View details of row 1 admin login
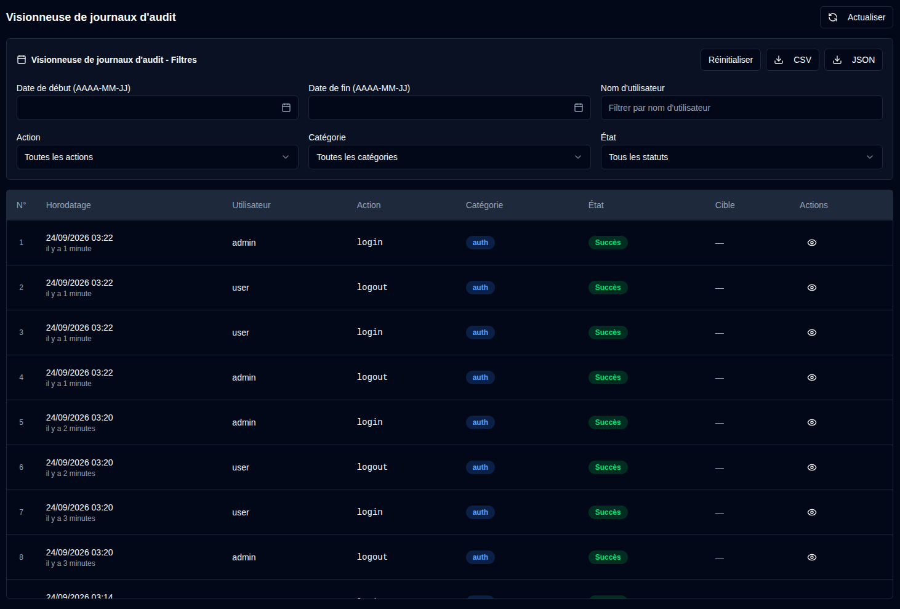 (x=812, y=243)
